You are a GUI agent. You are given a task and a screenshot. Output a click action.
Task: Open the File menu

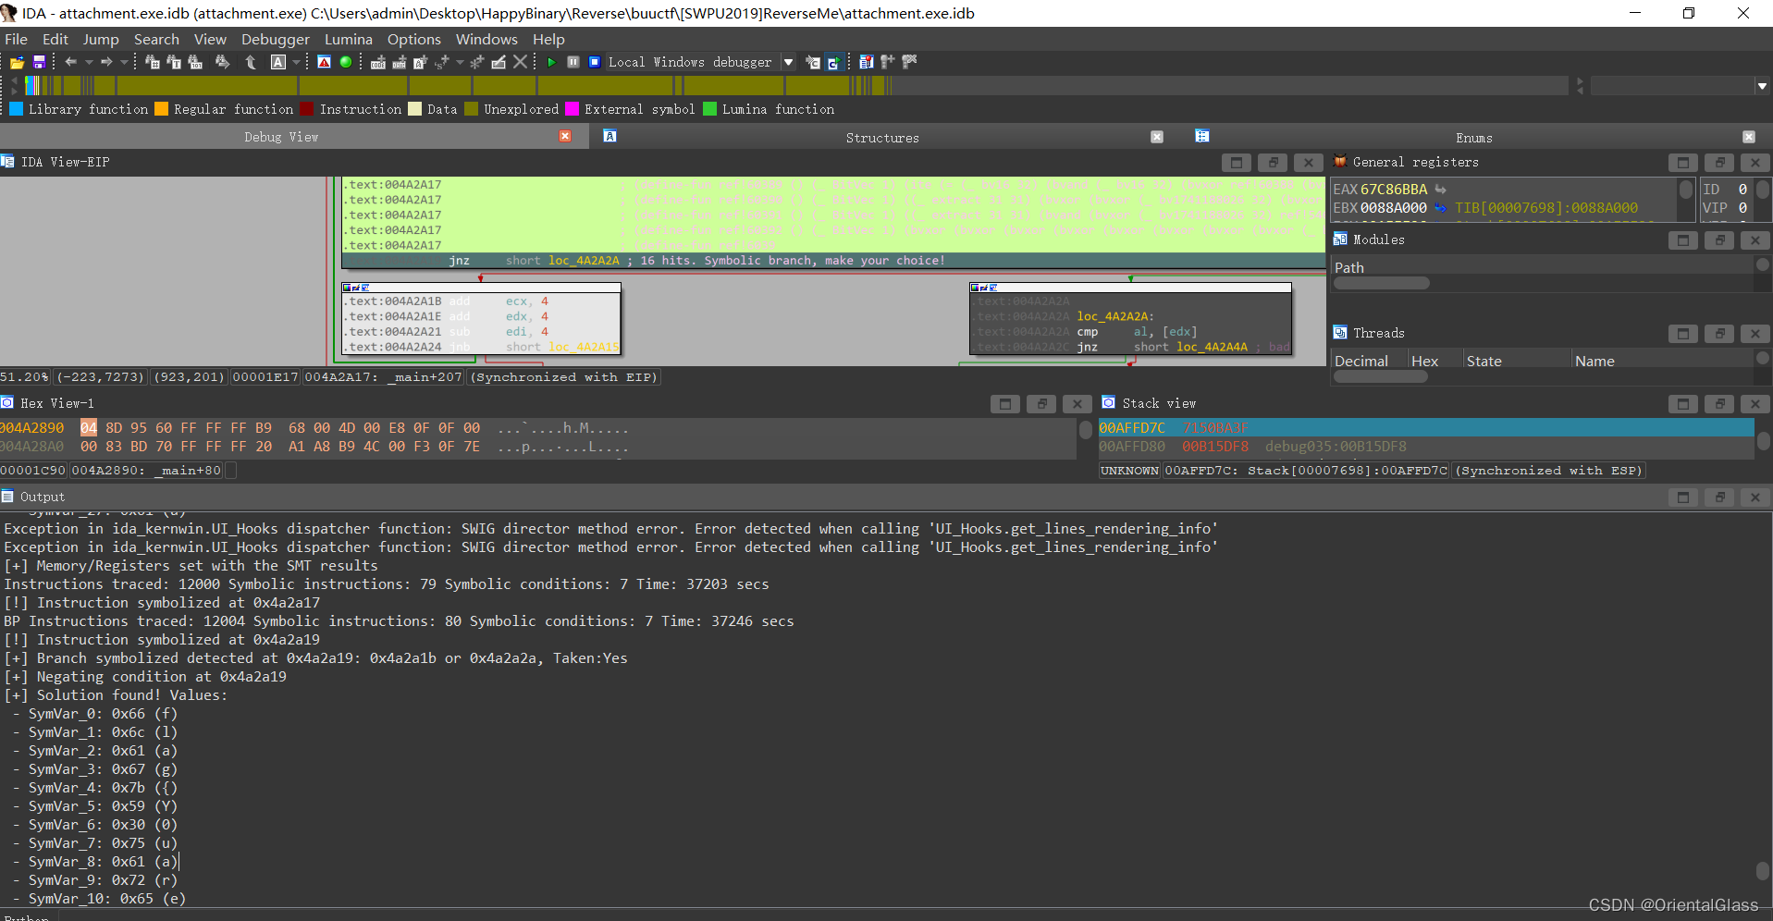point(17,39)
